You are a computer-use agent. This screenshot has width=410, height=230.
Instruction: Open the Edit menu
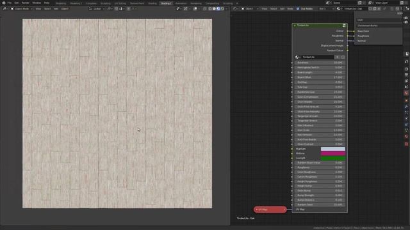pyautogui.click(x=17, y=3)
